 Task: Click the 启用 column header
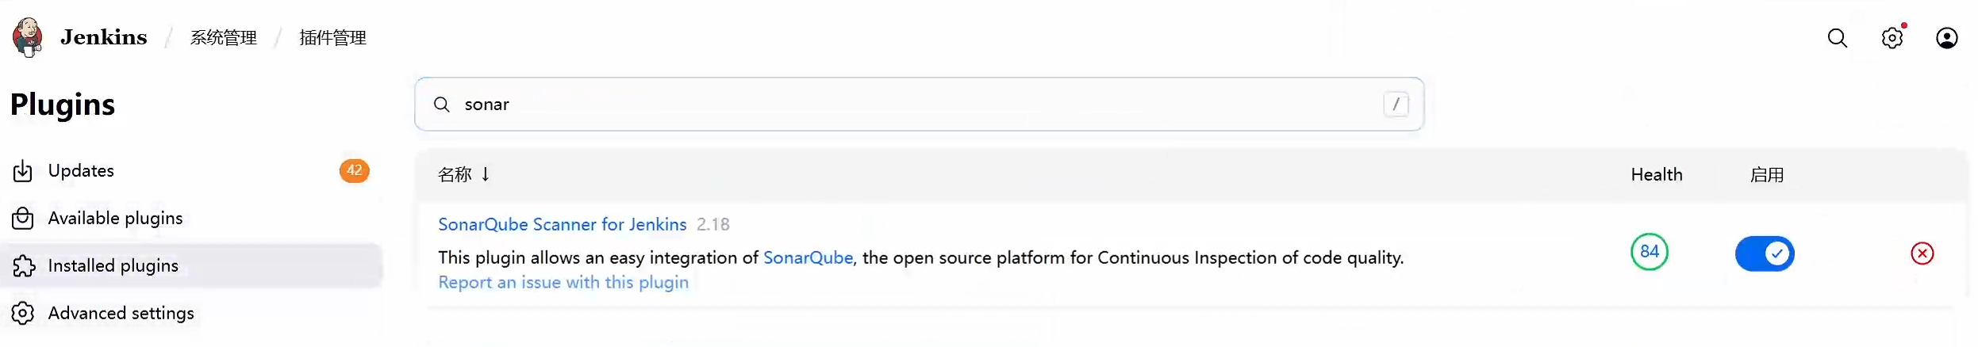click(1766, 175)
